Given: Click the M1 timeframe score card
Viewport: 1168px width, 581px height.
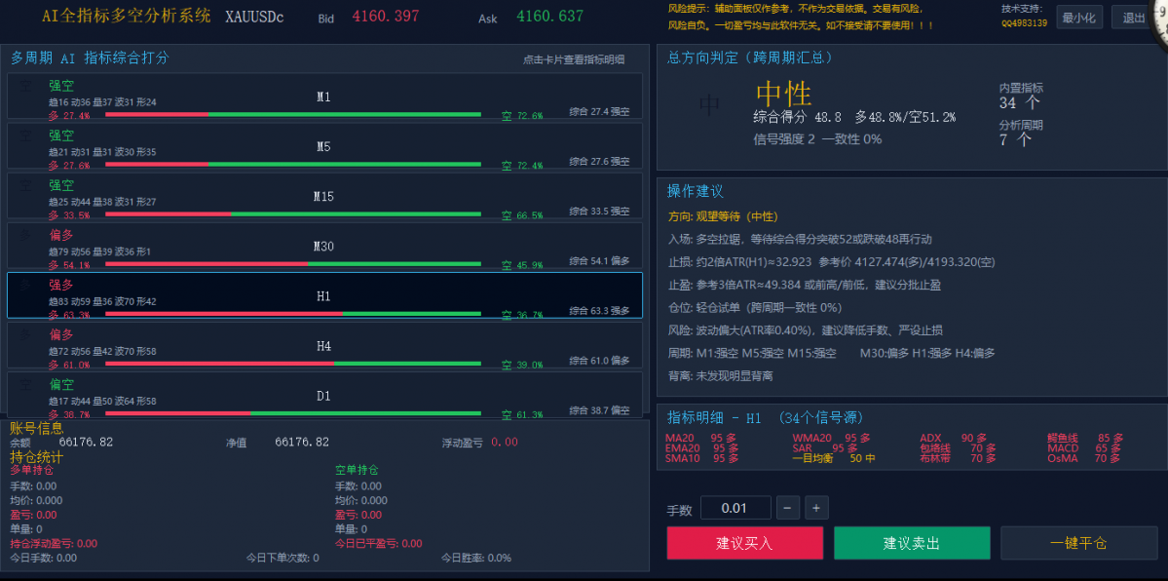Looking at the screenshot, I should coord(324,96).
